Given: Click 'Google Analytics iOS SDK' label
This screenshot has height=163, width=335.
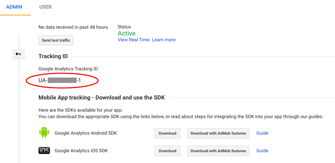Looking at the screenshot, I should pos(81,151).
